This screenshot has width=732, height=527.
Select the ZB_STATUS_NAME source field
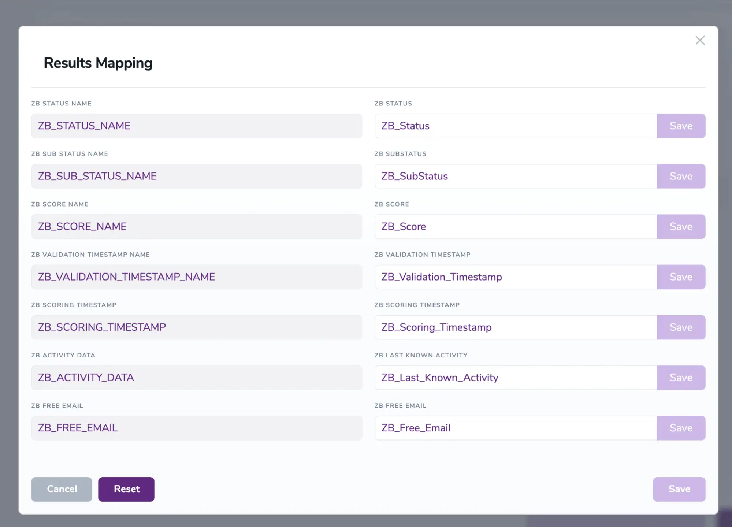click(196, 126)
